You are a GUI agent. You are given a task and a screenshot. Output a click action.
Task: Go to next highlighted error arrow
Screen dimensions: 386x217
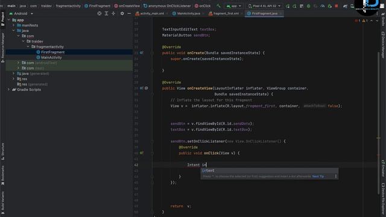[x=377, y=21]
